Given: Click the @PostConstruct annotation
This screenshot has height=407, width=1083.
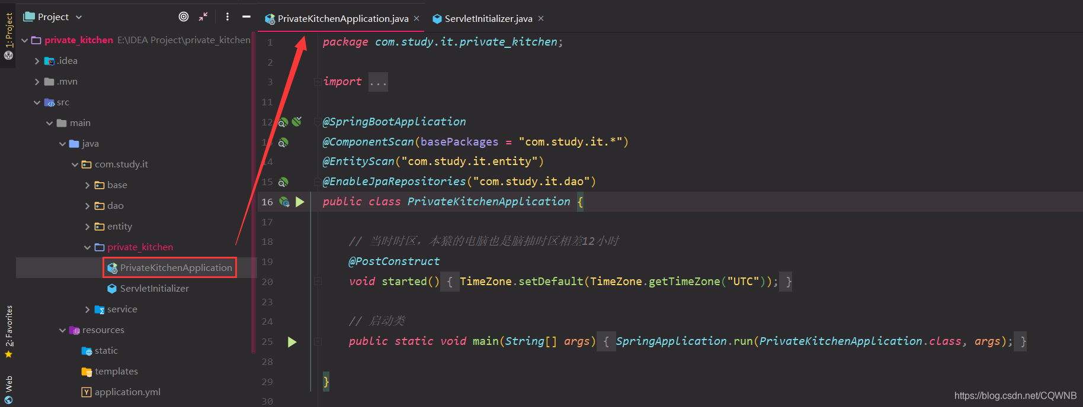Looking at the screenshot, I should 394,261.
